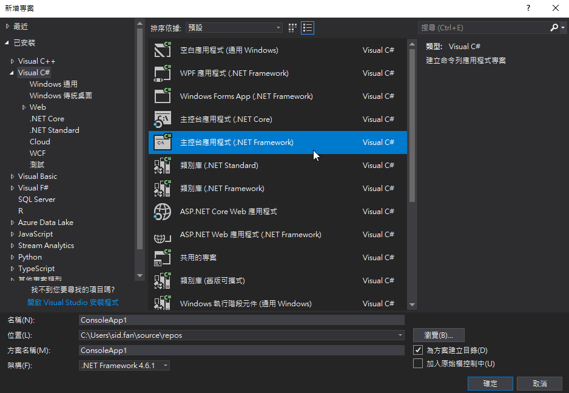569x393 pixels.
Task: Select SQL Server category
Action: pyautogui.click(x=36, y=199)
